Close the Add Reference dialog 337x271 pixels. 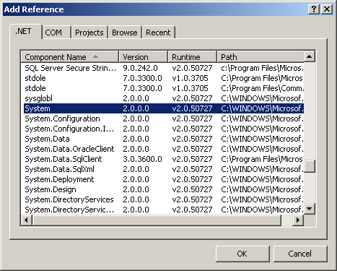[x=327, y=9]
